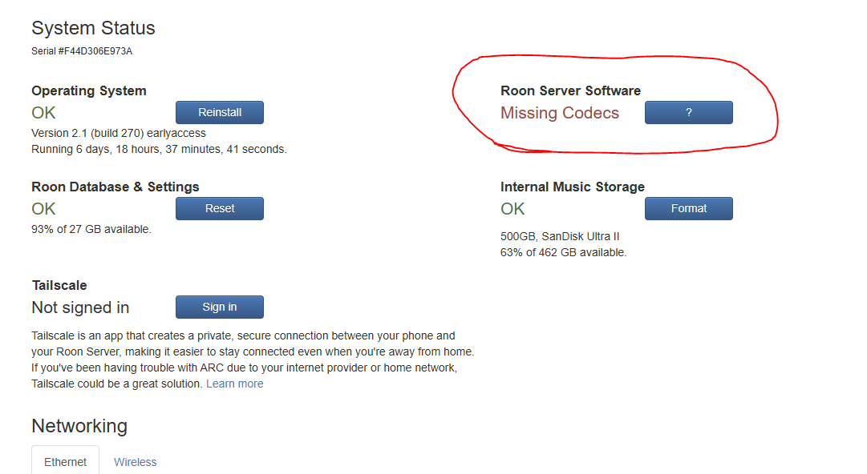Image resolution: width=867 pixels, height=474 pixels.
Task: Click the 'Roon Server Software' heading
Action: tap(570, 90)
